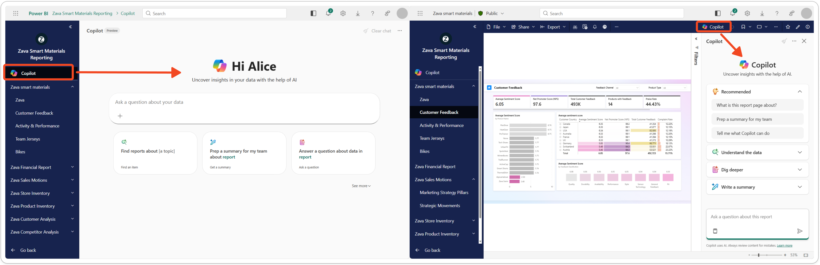
Task: Open the File menu in report toolbar
Action: coord(496,27)
